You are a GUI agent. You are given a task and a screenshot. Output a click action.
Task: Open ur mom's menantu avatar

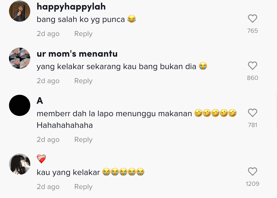tap(20, 58)
